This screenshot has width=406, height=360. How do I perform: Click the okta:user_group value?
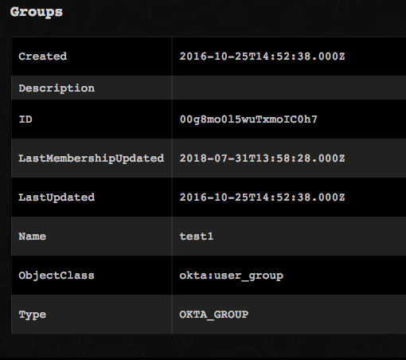pyautogui.click(x=232, y=276)
